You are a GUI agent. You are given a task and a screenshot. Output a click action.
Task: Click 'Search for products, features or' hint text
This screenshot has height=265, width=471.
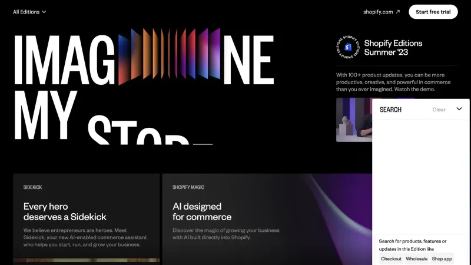coord(413,241)
